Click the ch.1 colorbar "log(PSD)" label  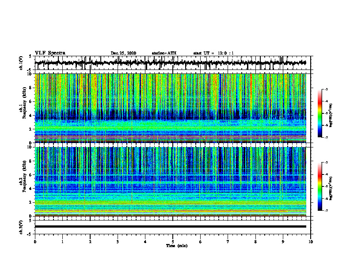(x=331, y=115)
